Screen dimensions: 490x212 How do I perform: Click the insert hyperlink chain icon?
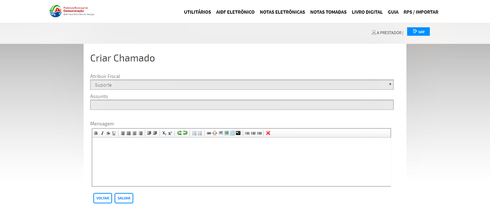click(209, 133)
